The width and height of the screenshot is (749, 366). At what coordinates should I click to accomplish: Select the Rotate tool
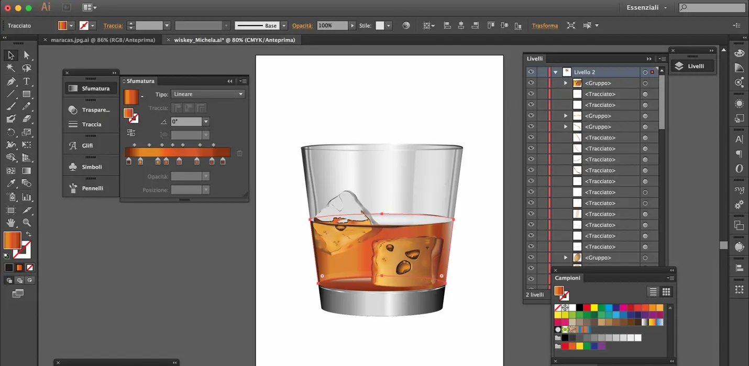pos(10,132)
